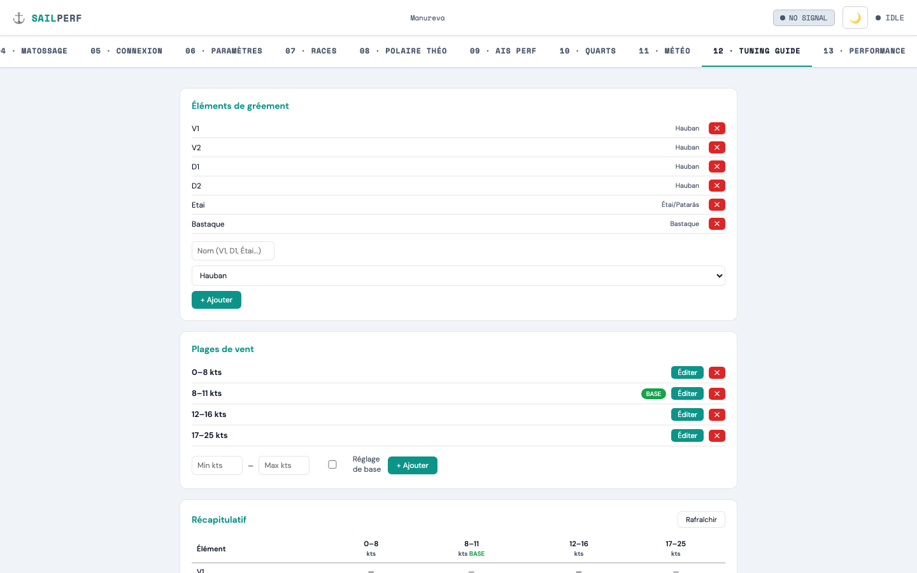Edit the 0–8 kts wind range
The width and height of the screenshot is (917, 573).
pos(687,372)
